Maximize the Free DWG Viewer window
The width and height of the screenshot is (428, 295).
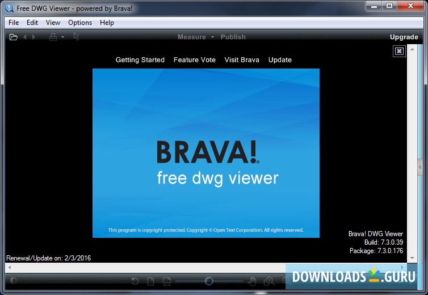tap(389, 6)
